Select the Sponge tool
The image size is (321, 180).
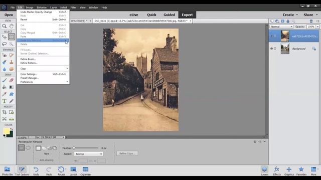(x=11, y=69)
